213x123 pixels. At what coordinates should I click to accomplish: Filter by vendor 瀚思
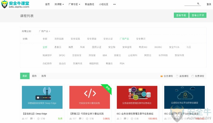point(71,47)
